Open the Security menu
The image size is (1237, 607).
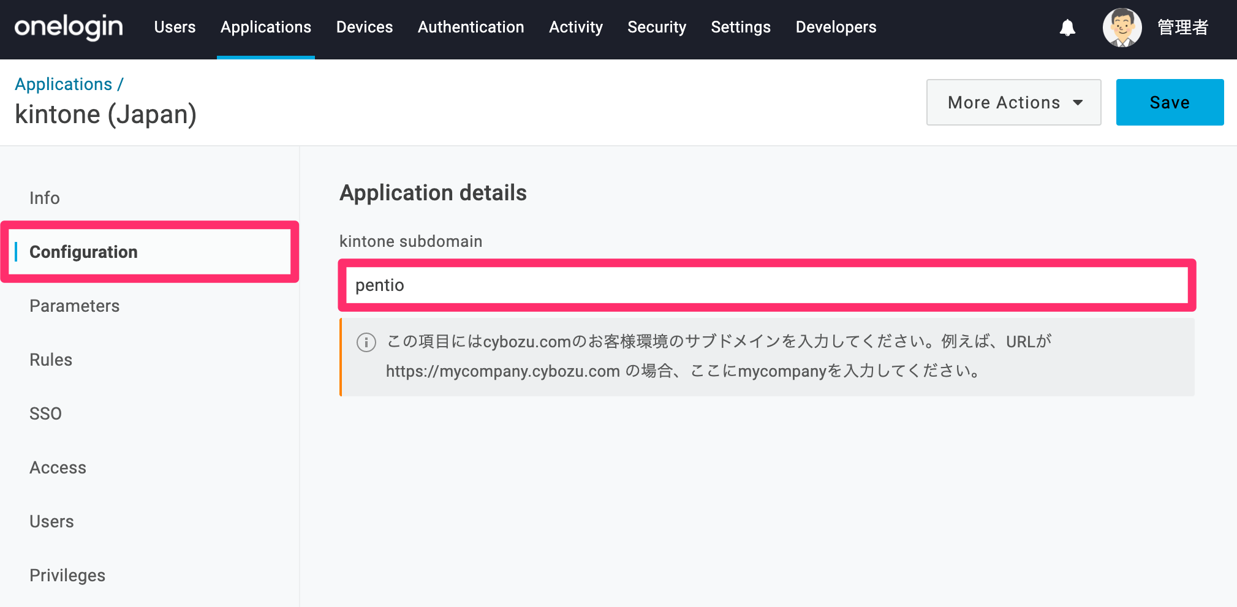657,28
